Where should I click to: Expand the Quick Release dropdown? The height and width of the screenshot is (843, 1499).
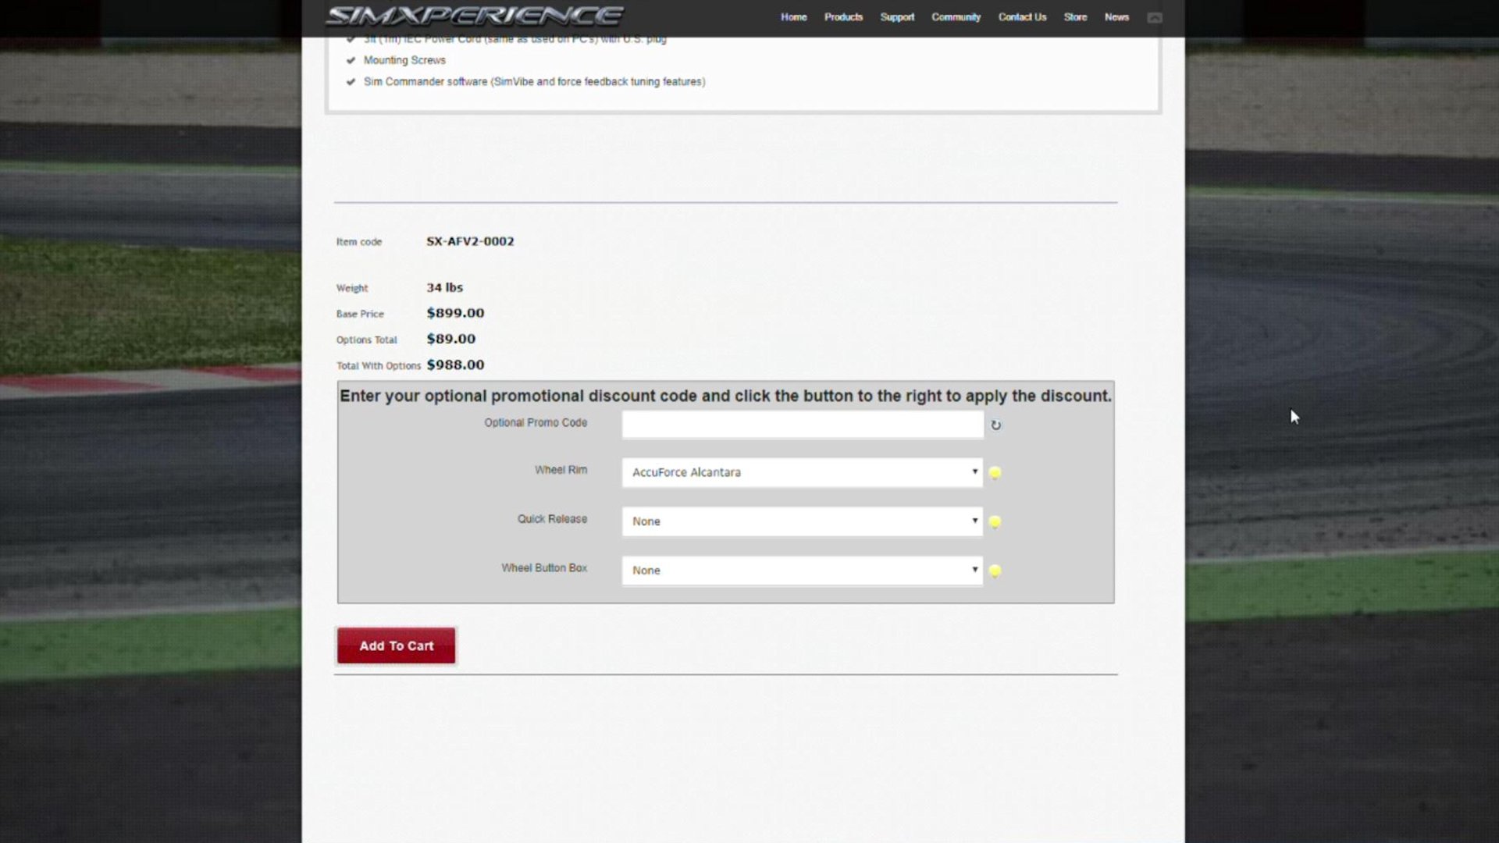coord(801,521)
